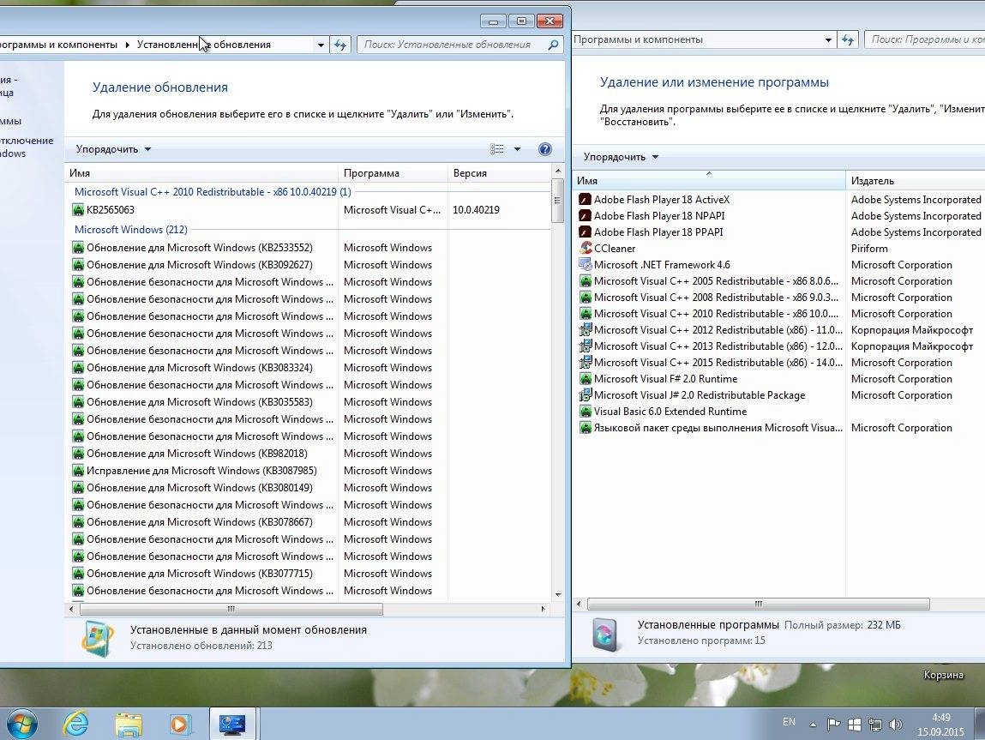This screenshot has height=740, width=985.
Task: Launch Internet Explorer from taskbar
Action: pyautogui.click(x=76, y=725)
